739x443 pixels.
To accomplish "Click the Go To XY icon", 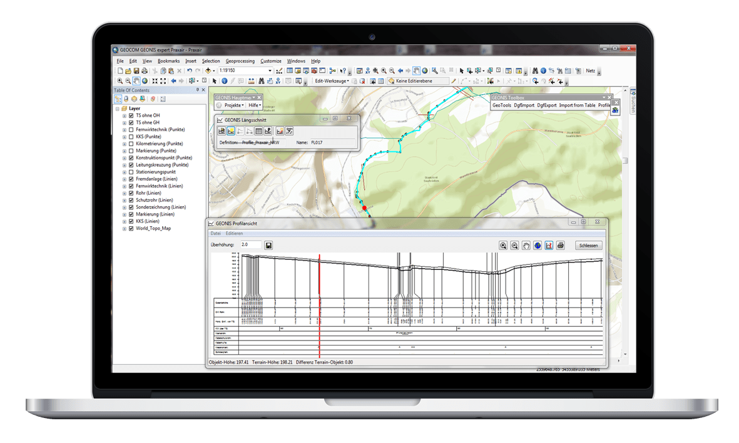I will coord(278,81).
